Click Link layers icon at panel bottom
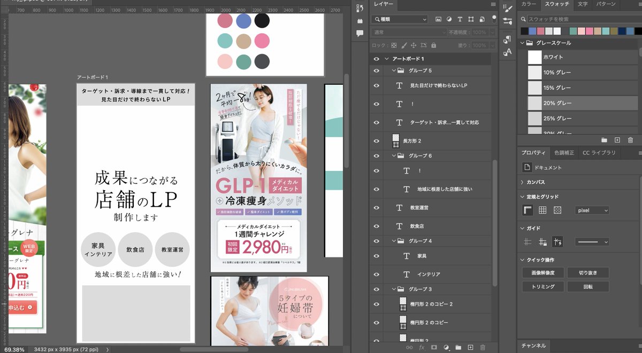Image resolution: width=642 pixels, height=353 pixels. (x=409, y=347)
